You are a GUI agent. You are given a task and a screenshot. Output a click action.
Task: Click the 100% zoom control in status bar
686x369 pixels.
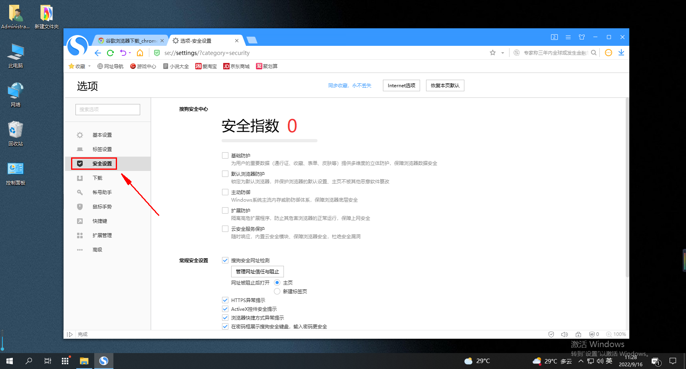tap(616, 334)
